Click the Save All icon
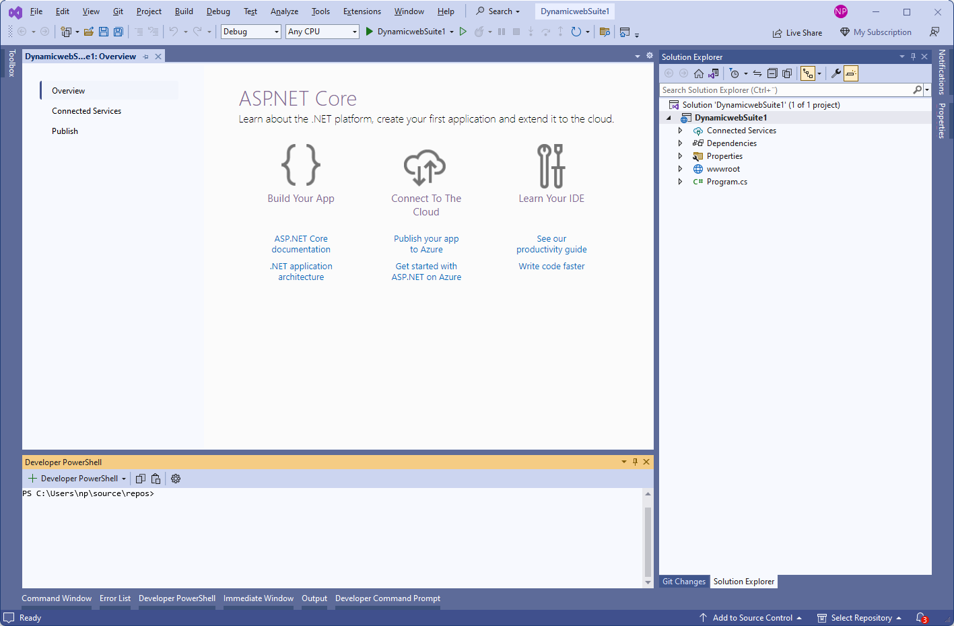 click(118, 32)
